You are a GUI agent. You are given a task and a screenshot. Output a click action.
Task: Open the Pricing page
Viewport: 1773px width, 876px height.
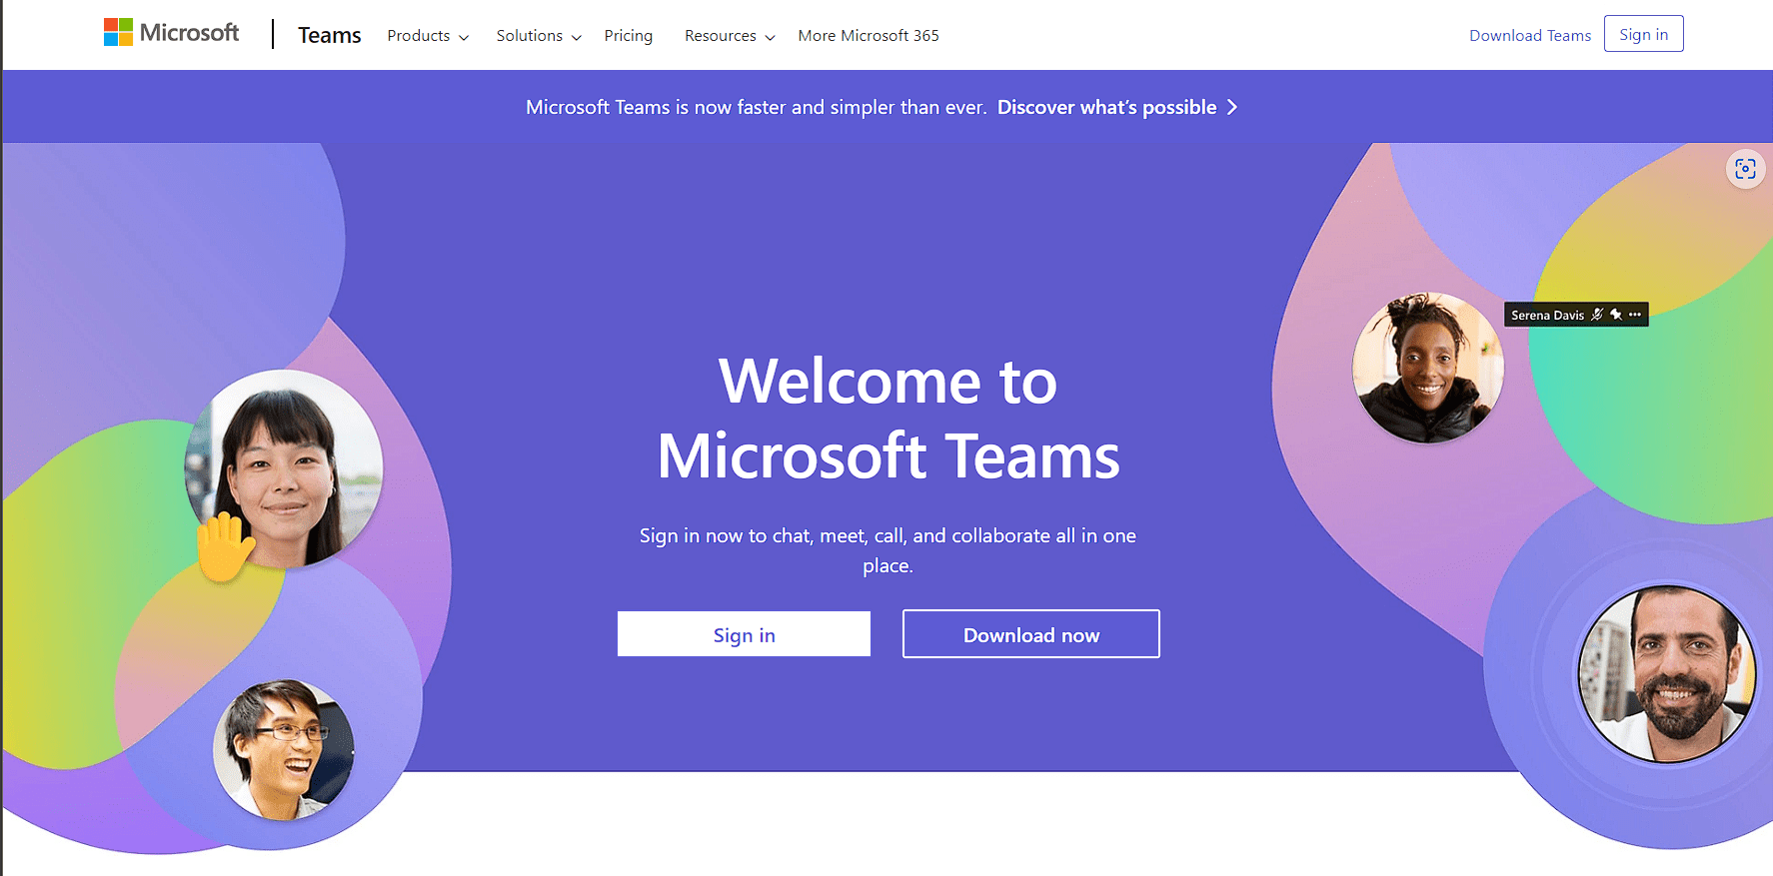(x=629, y=36)
